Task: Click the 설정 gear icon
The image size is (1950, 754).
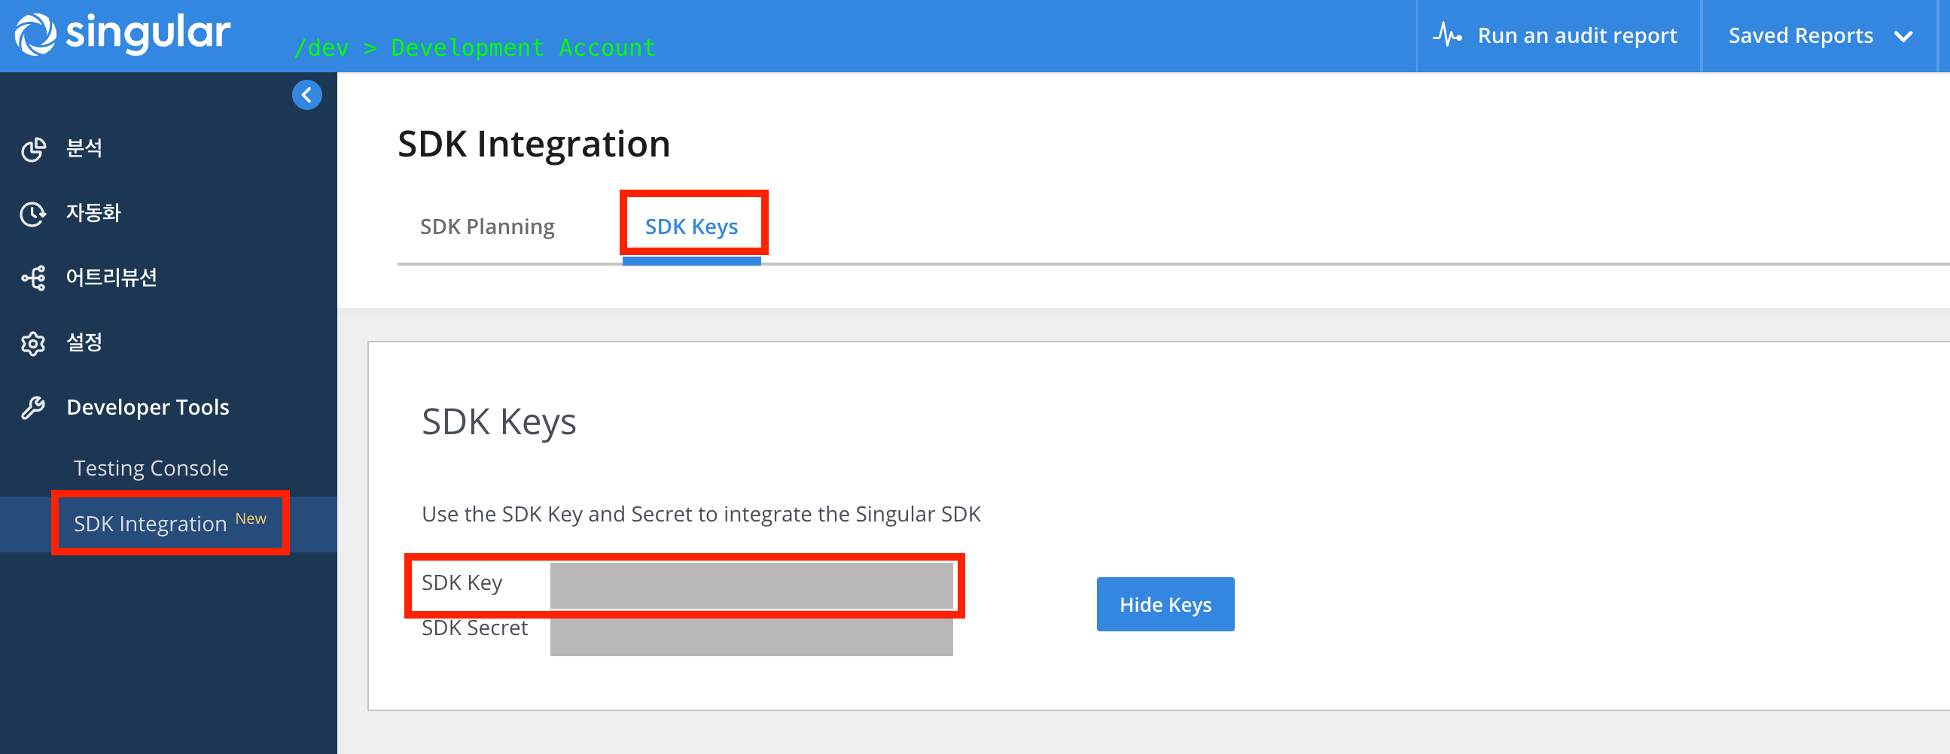Action: coord(33,343)
